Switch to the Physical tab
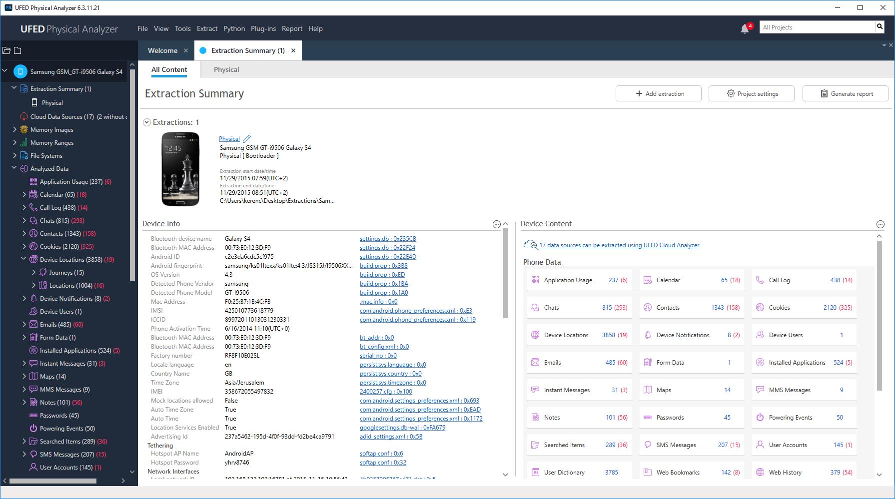Viewport: 895px width, 499px height. 226,69
